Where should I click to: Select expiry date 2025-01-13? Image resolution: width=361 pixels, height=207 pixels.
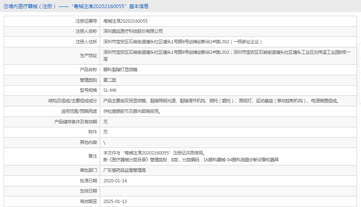pos(115,201)
